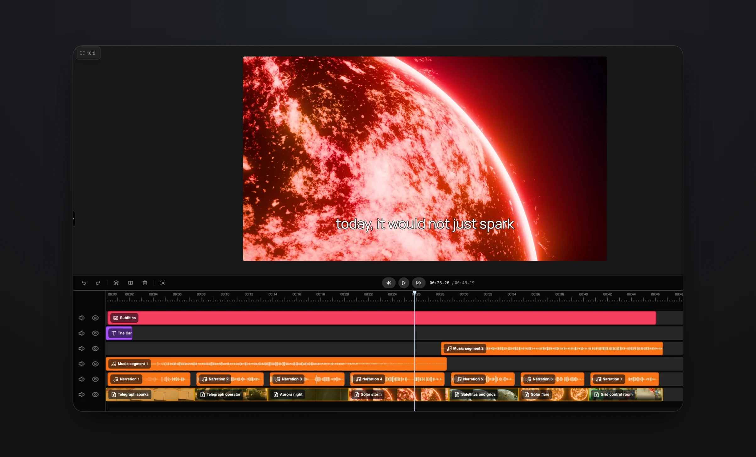The width and height of the screenshot is (756, 457).
Task: Select the Telegraph operator video clip
Action: point(231,395)
